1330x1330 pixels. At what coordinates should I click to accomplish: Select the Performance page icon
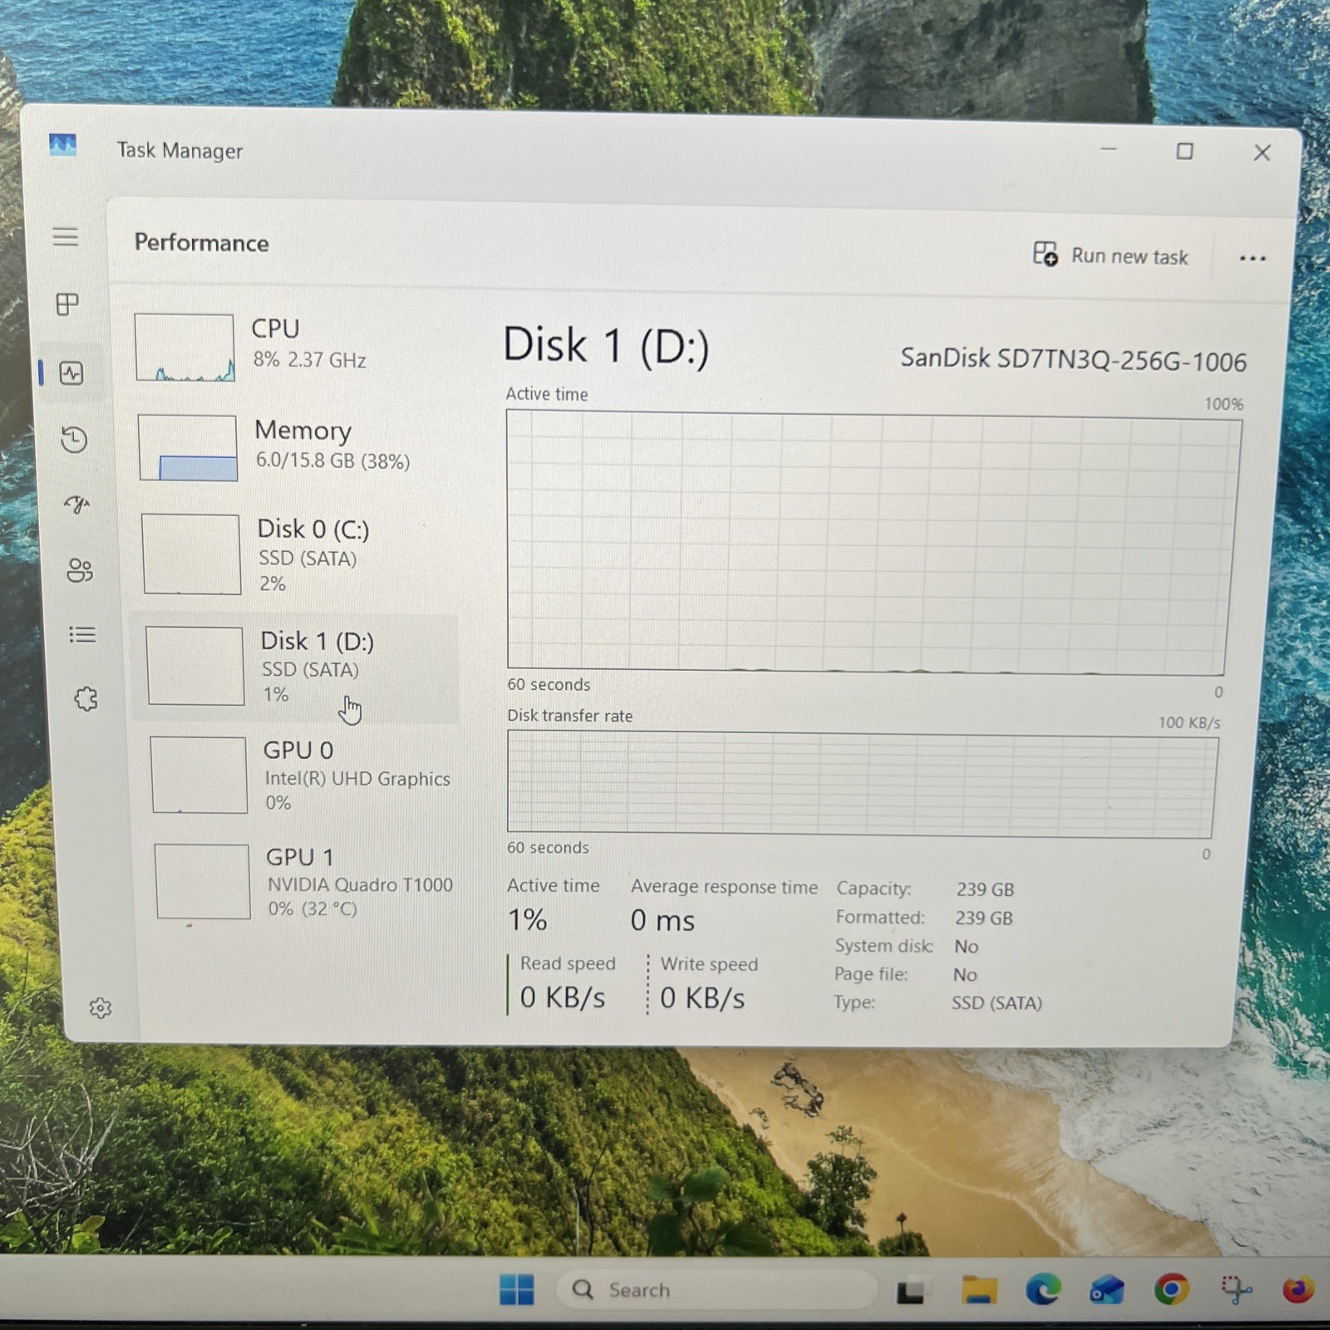[71, 373]
